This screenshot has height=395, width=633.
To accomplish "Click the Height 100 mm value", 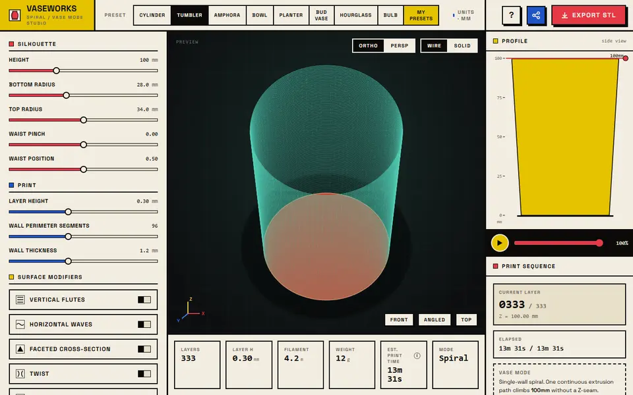I will (x=148, y=60).
